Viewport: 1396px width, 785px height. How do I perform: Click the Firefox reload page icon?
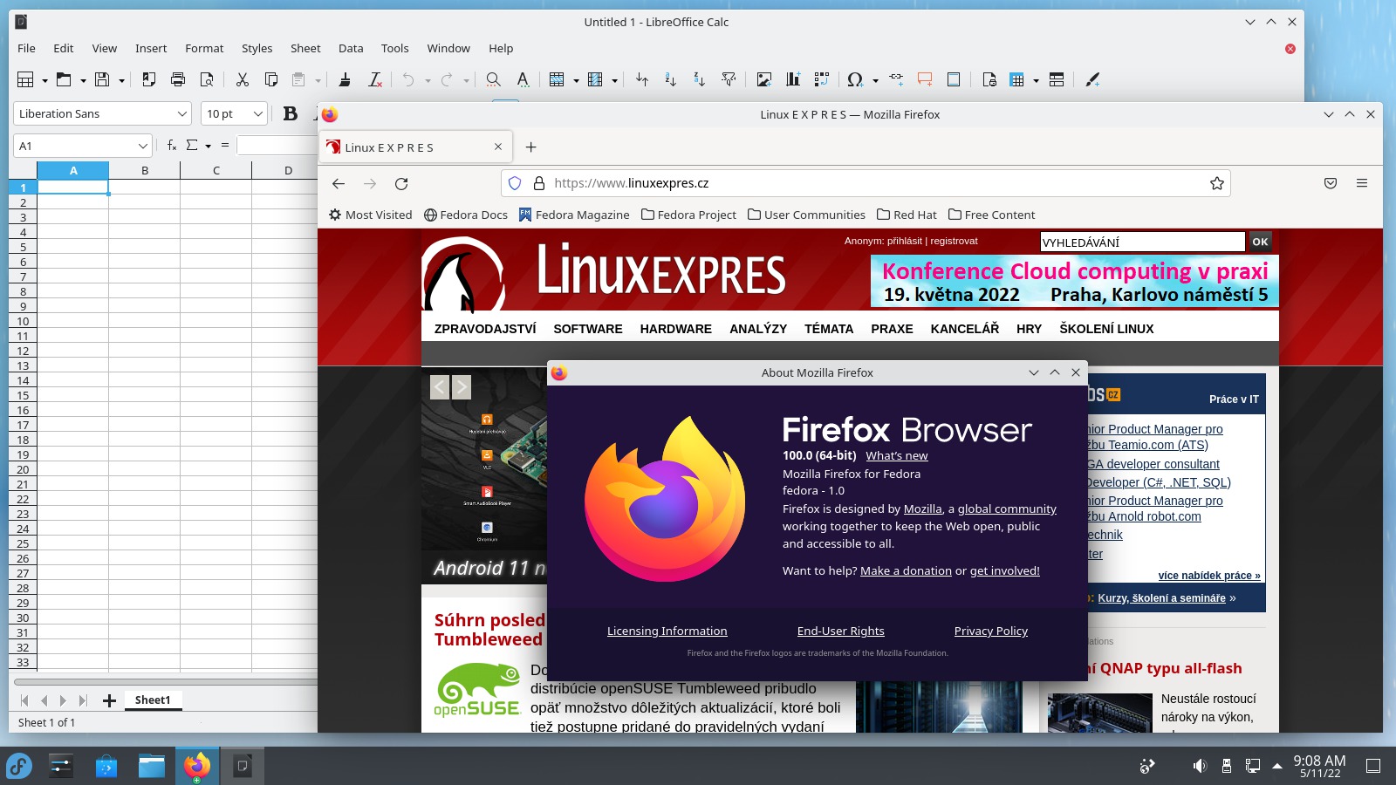pyautogui.click(x=401, y=183)
